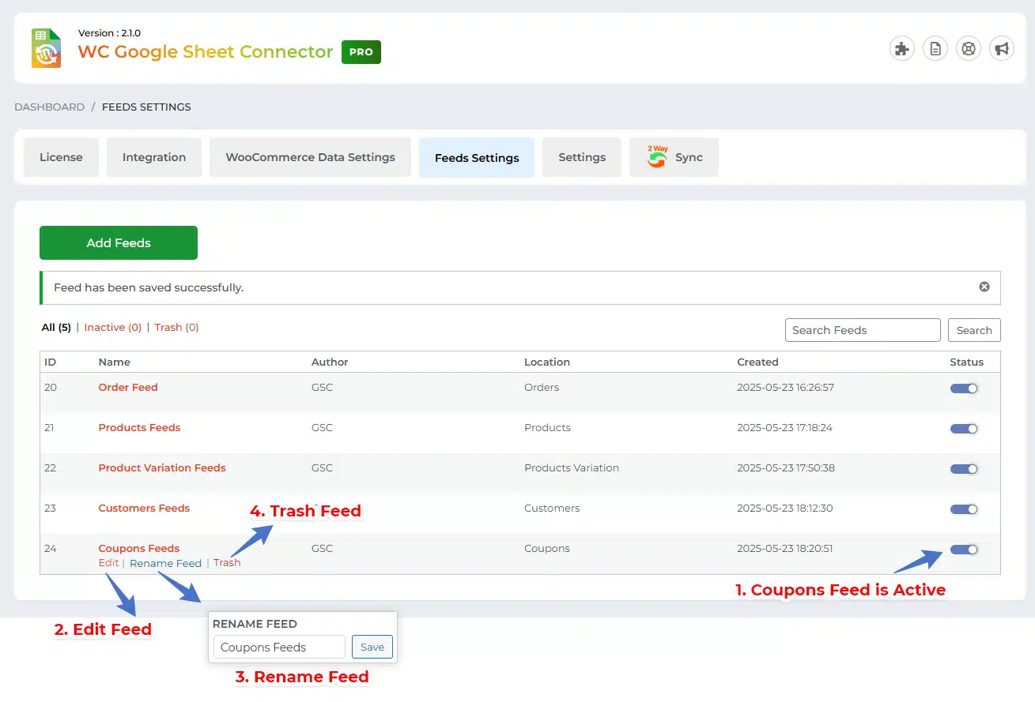Screen dimensions: 1035x702
Task: Open WooCommerce Data Settings tab
Action: pos(310,157)
